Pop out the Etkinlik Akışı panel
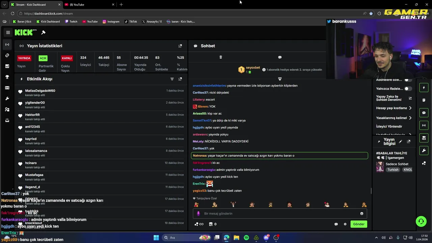The height and width of the screenshot is (243, 432). coord(180,79)
